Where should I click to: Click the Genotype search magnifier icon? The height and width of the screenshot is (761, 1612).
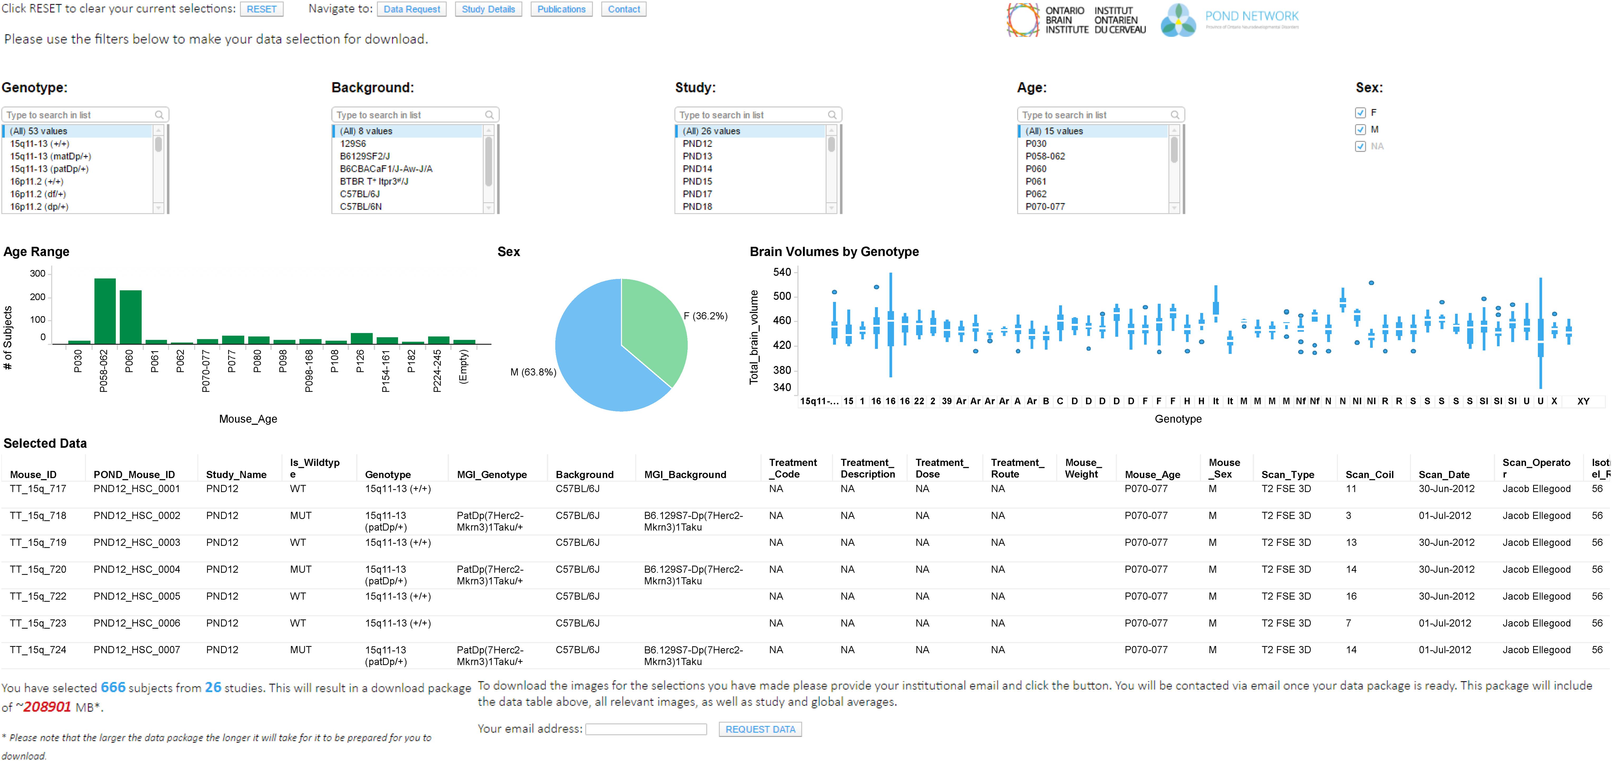tap(159, 115)
